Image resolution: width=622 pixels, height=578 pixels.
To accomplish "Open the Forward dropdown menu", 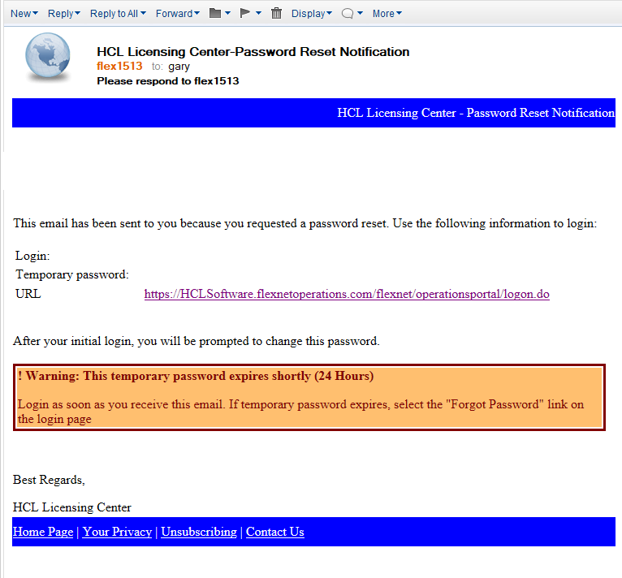I will coord(177,14).
